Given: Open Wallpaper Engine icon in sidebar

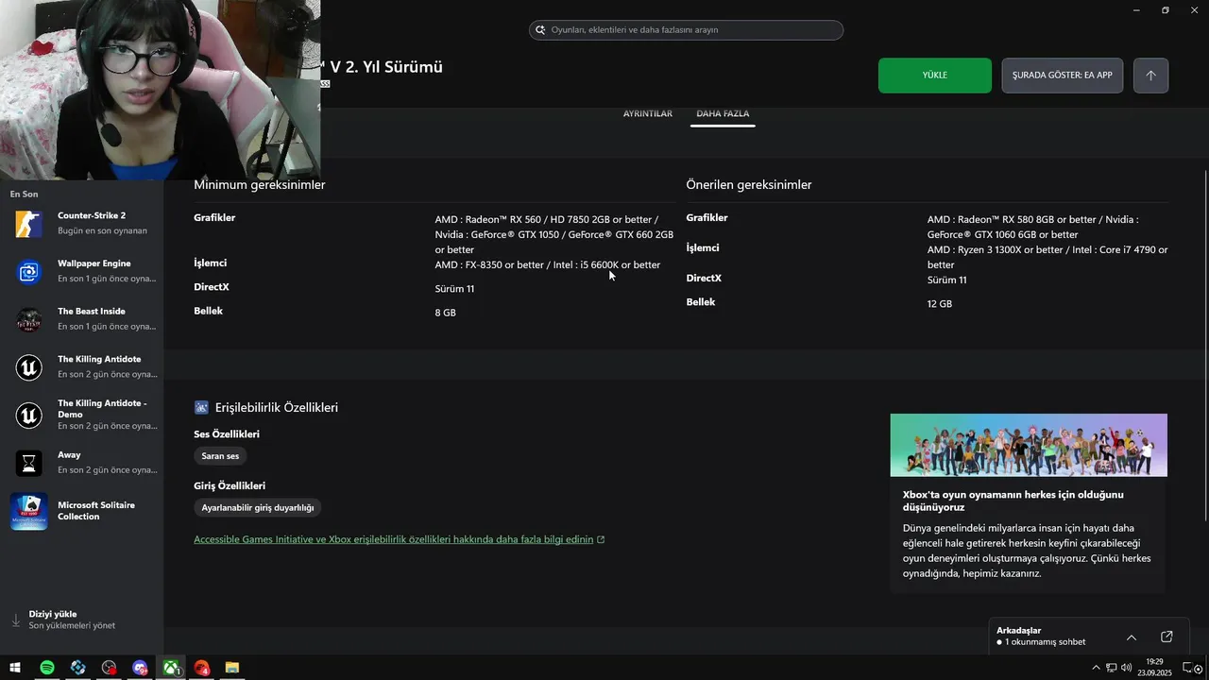Looking at the screenshot, I should click(29, 272).
